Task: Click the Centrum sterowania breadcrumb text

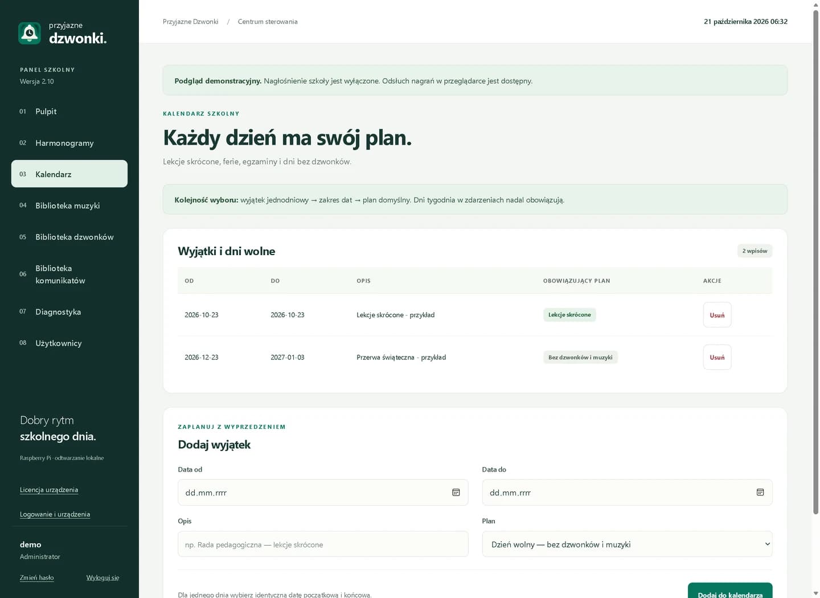Action: (268, 22)
